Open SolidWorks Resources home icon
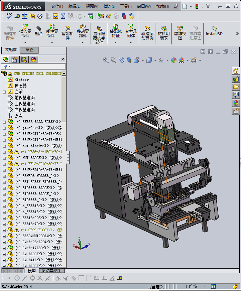Viewport: 241px width, 291px height. [x=236, y=71]
